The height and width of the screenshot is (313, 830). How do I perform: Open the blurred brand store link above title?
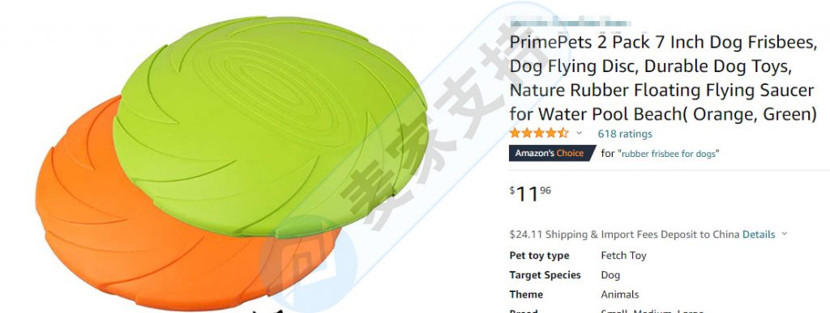570,23
